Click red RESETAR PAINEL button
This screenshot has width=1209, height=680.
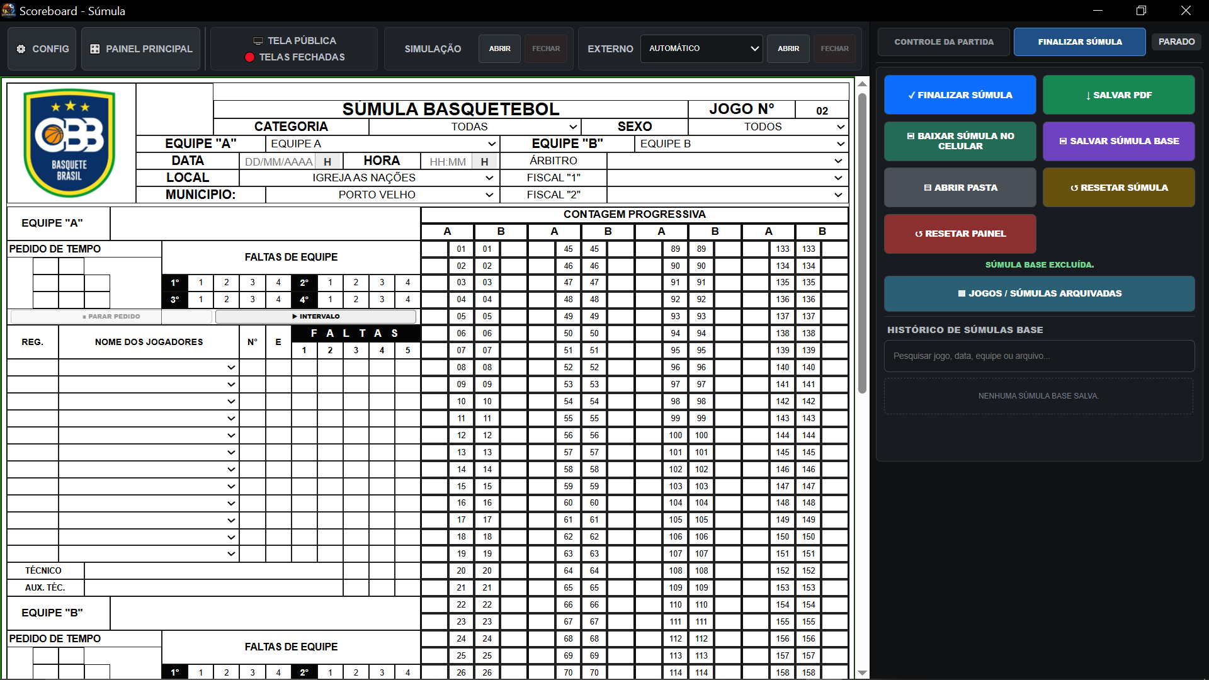click(960, 234)
